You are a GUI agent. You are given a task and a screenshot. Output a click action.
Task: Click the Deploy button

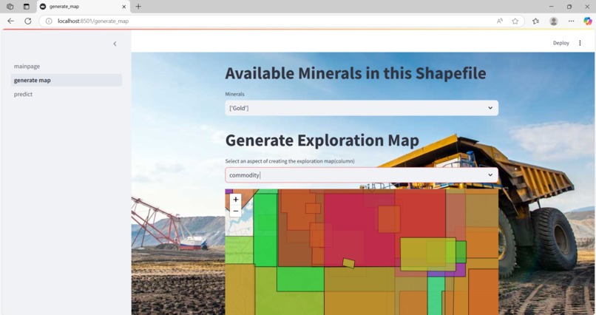561,43
